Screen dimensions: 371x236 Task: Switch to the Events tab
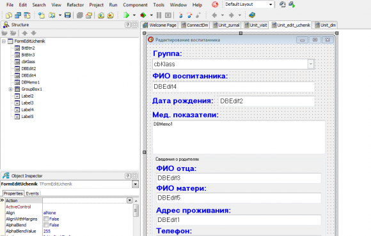(33, 193)
